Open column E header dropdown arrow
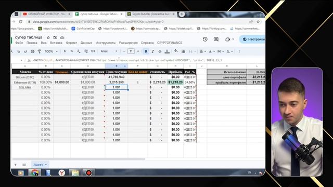The height and width of the screenshot is (187, 333). (125, 66)
